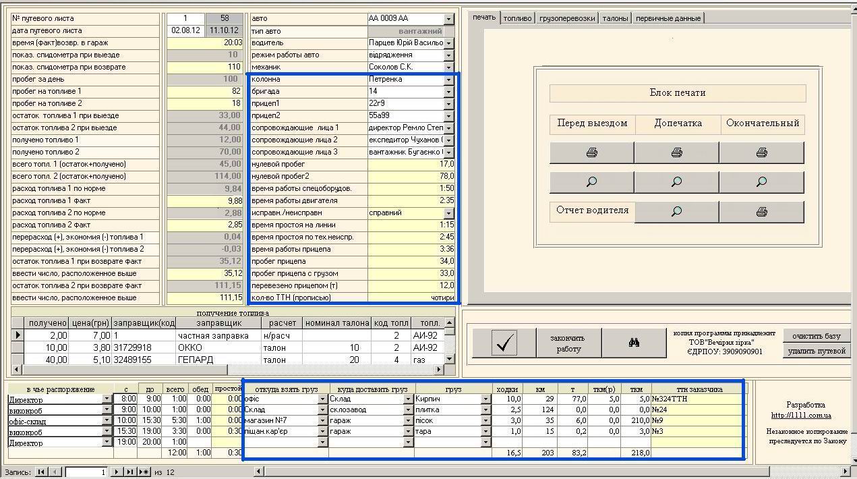The height and width of the screenshot is (479, 857).
Task: Click the 'пробег на топливе 1' field
Action: (204, 91)
